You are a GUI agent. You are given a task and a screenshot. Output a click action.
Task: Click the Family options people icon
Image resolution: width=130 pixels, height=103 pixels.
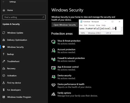(53, 94)
